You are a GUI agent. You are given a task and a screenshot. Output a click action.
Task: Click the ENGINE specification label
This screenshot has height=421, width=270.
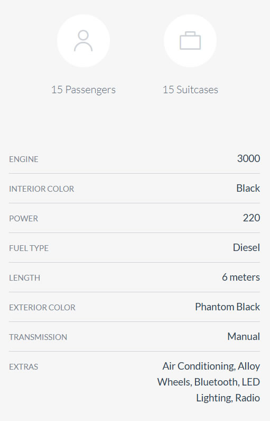click(24, 159)
